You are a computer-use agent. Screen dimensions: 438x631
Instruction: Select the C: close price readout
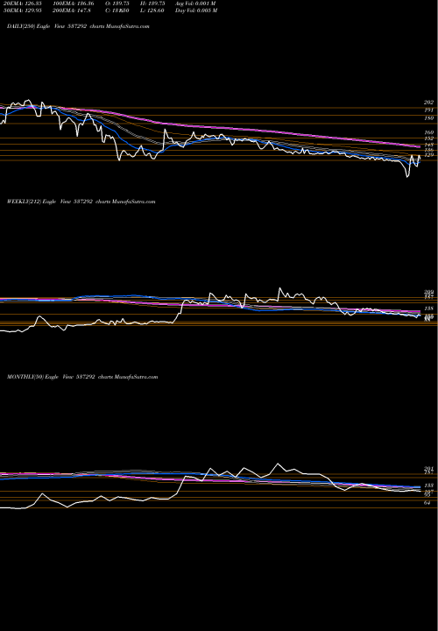click(x=119, y=11)
